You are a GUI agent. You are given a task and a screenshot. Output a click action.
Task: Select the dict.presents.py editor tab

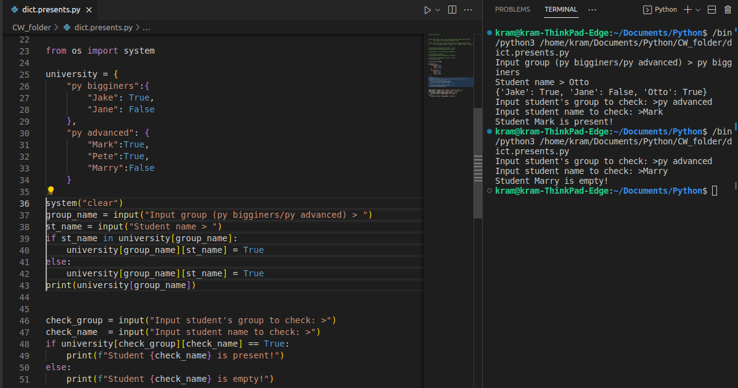pyautogui.click(x=49, y=9)
